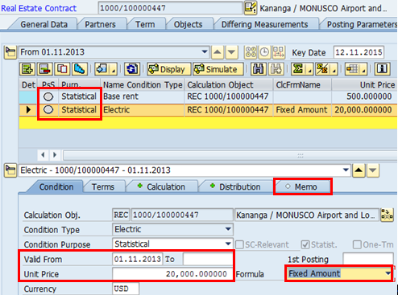Viewport: 398px width, 295px height.
Task: Toggle the Statist. checkbox
Action: point(305,244)
